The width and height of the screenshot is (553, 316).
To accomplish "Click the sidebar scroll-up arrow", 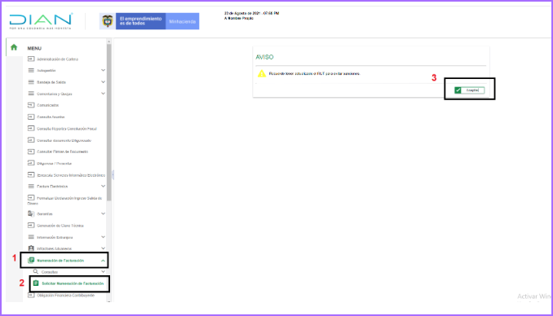I will (x=109, y=42).
